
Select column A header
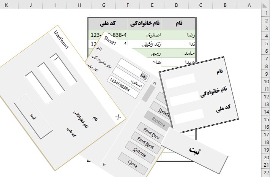coord(249,5)
